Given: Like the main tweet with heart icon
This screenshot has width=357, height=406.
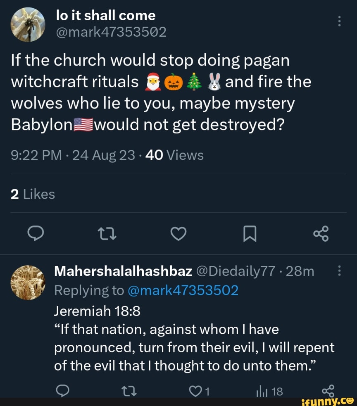Looking at the screenshot, I should 178,234.
